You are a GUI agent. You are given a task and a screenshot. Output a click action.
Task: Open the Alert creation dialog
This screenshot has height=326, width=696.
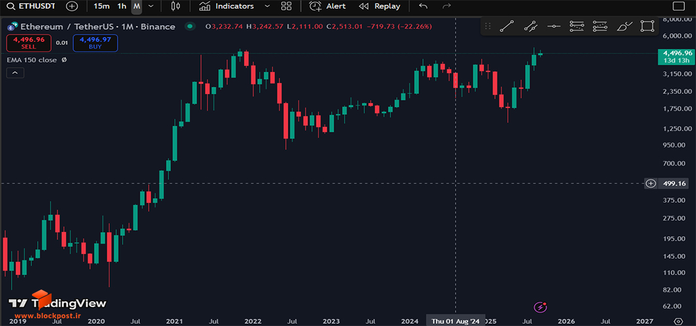pos(327,7)
